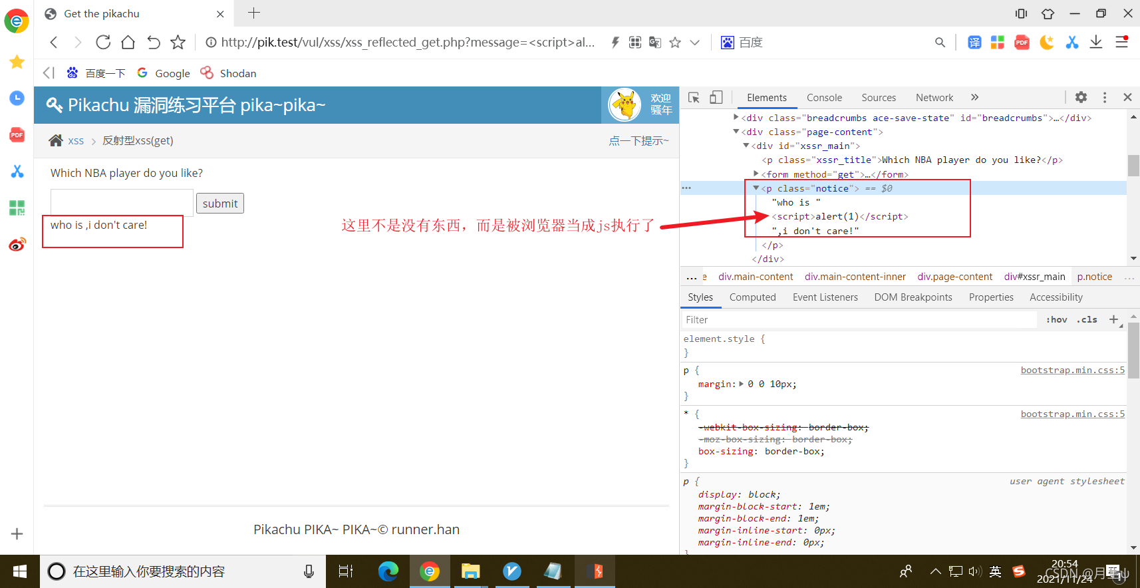Collapse the page-content div node
Viewport: 1140px width, 588px height.
(736, 132)
